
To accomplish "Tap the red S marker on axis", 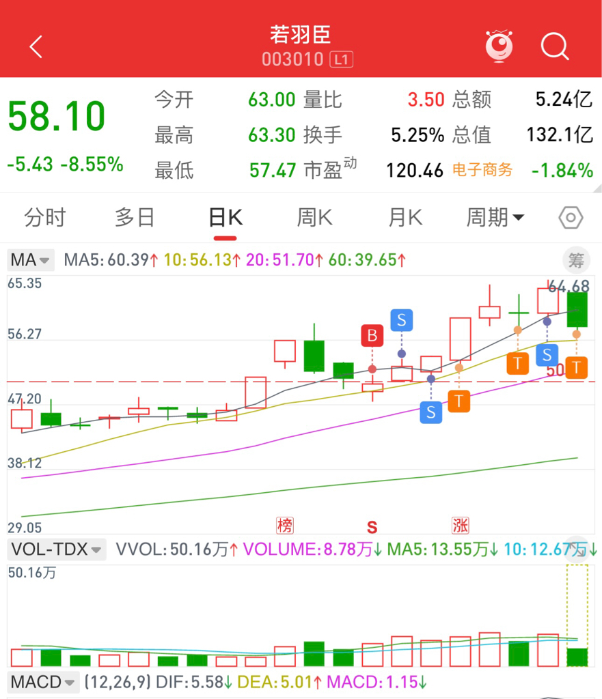I will [x=372, y=528].
